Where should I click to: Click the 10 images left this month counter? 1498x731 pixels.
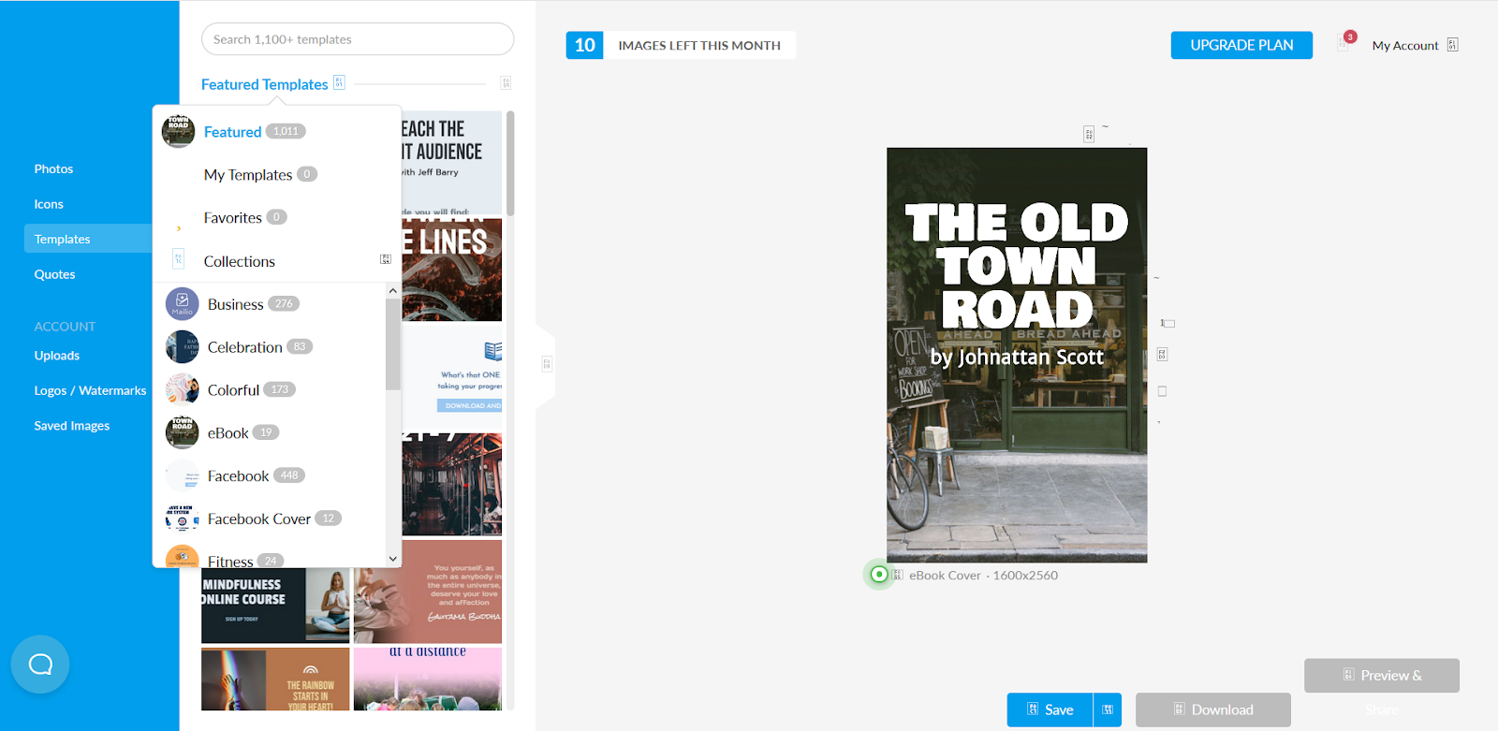click(681, 45)
